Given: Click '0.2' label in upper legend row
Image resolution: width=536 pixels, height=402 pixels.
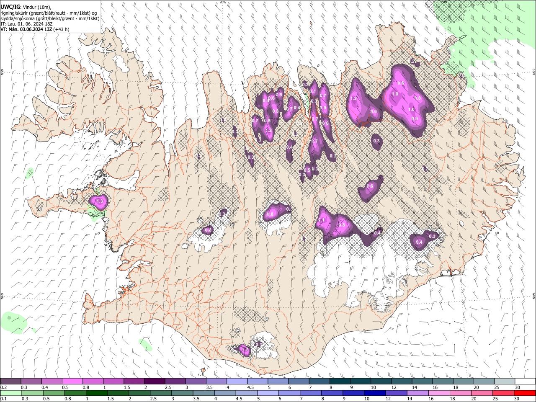Looking at the screenshot, I should point(3,387).
